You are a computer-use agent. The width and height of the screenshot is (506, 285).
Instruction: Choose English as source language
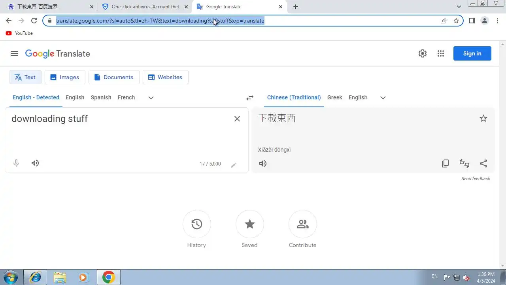pyautogui.click(x=75, y=97)
